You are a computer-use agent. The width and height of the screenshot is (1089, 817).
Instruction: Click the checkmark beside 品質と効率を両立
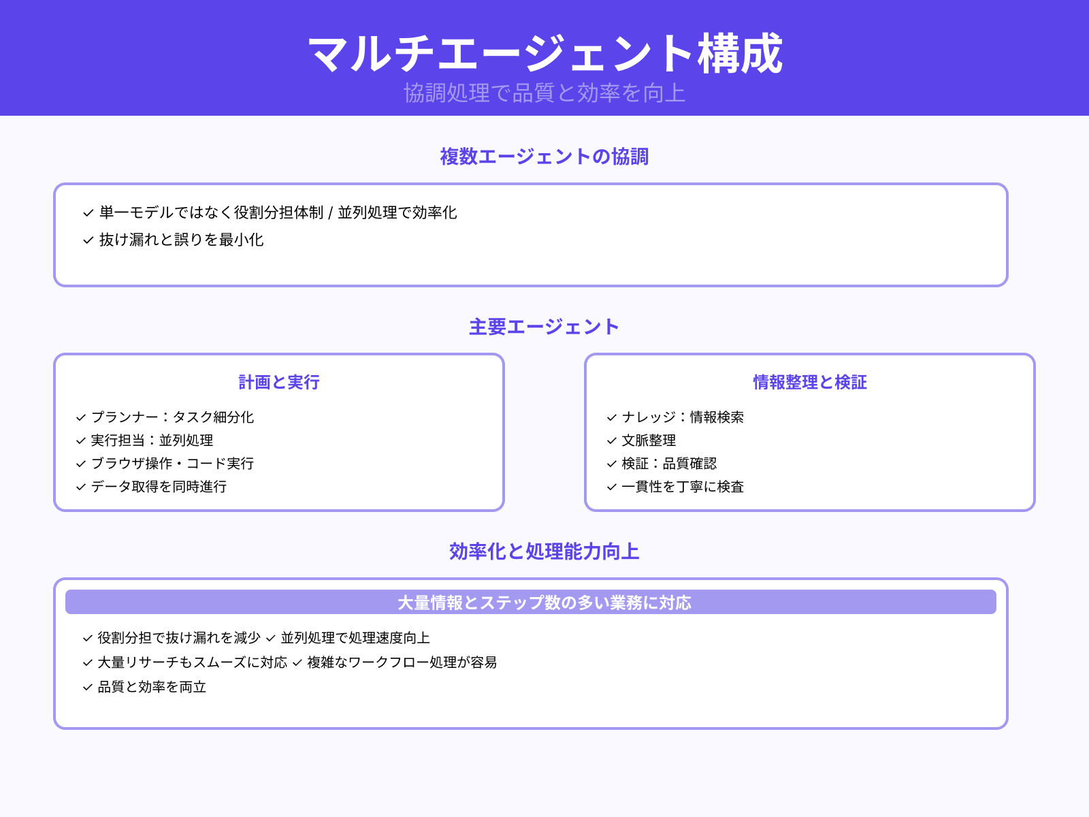86,688
